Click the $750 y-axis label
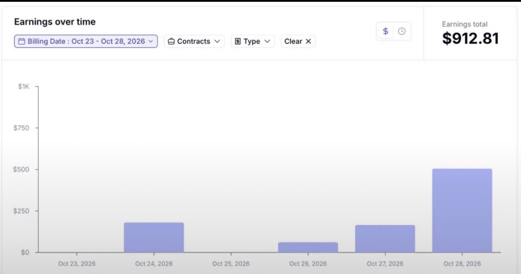The image size is (521, 274). tap(21, 128)
